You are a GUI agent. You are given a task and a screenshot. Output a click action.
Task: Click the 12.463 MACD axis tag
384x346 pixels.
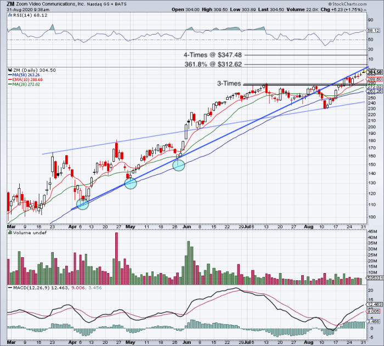(x=374, y=304)
